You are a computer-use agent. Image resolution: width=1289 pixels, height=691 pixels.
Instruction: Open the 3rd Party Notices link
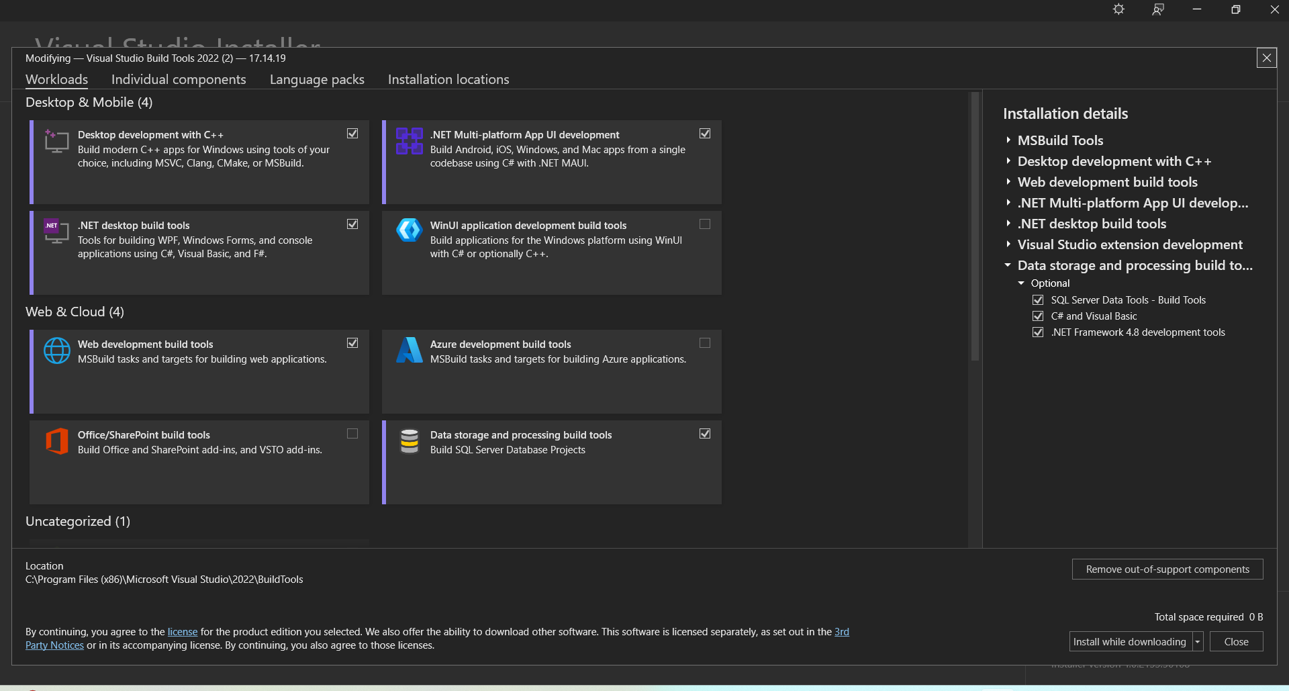pos(54,645)
